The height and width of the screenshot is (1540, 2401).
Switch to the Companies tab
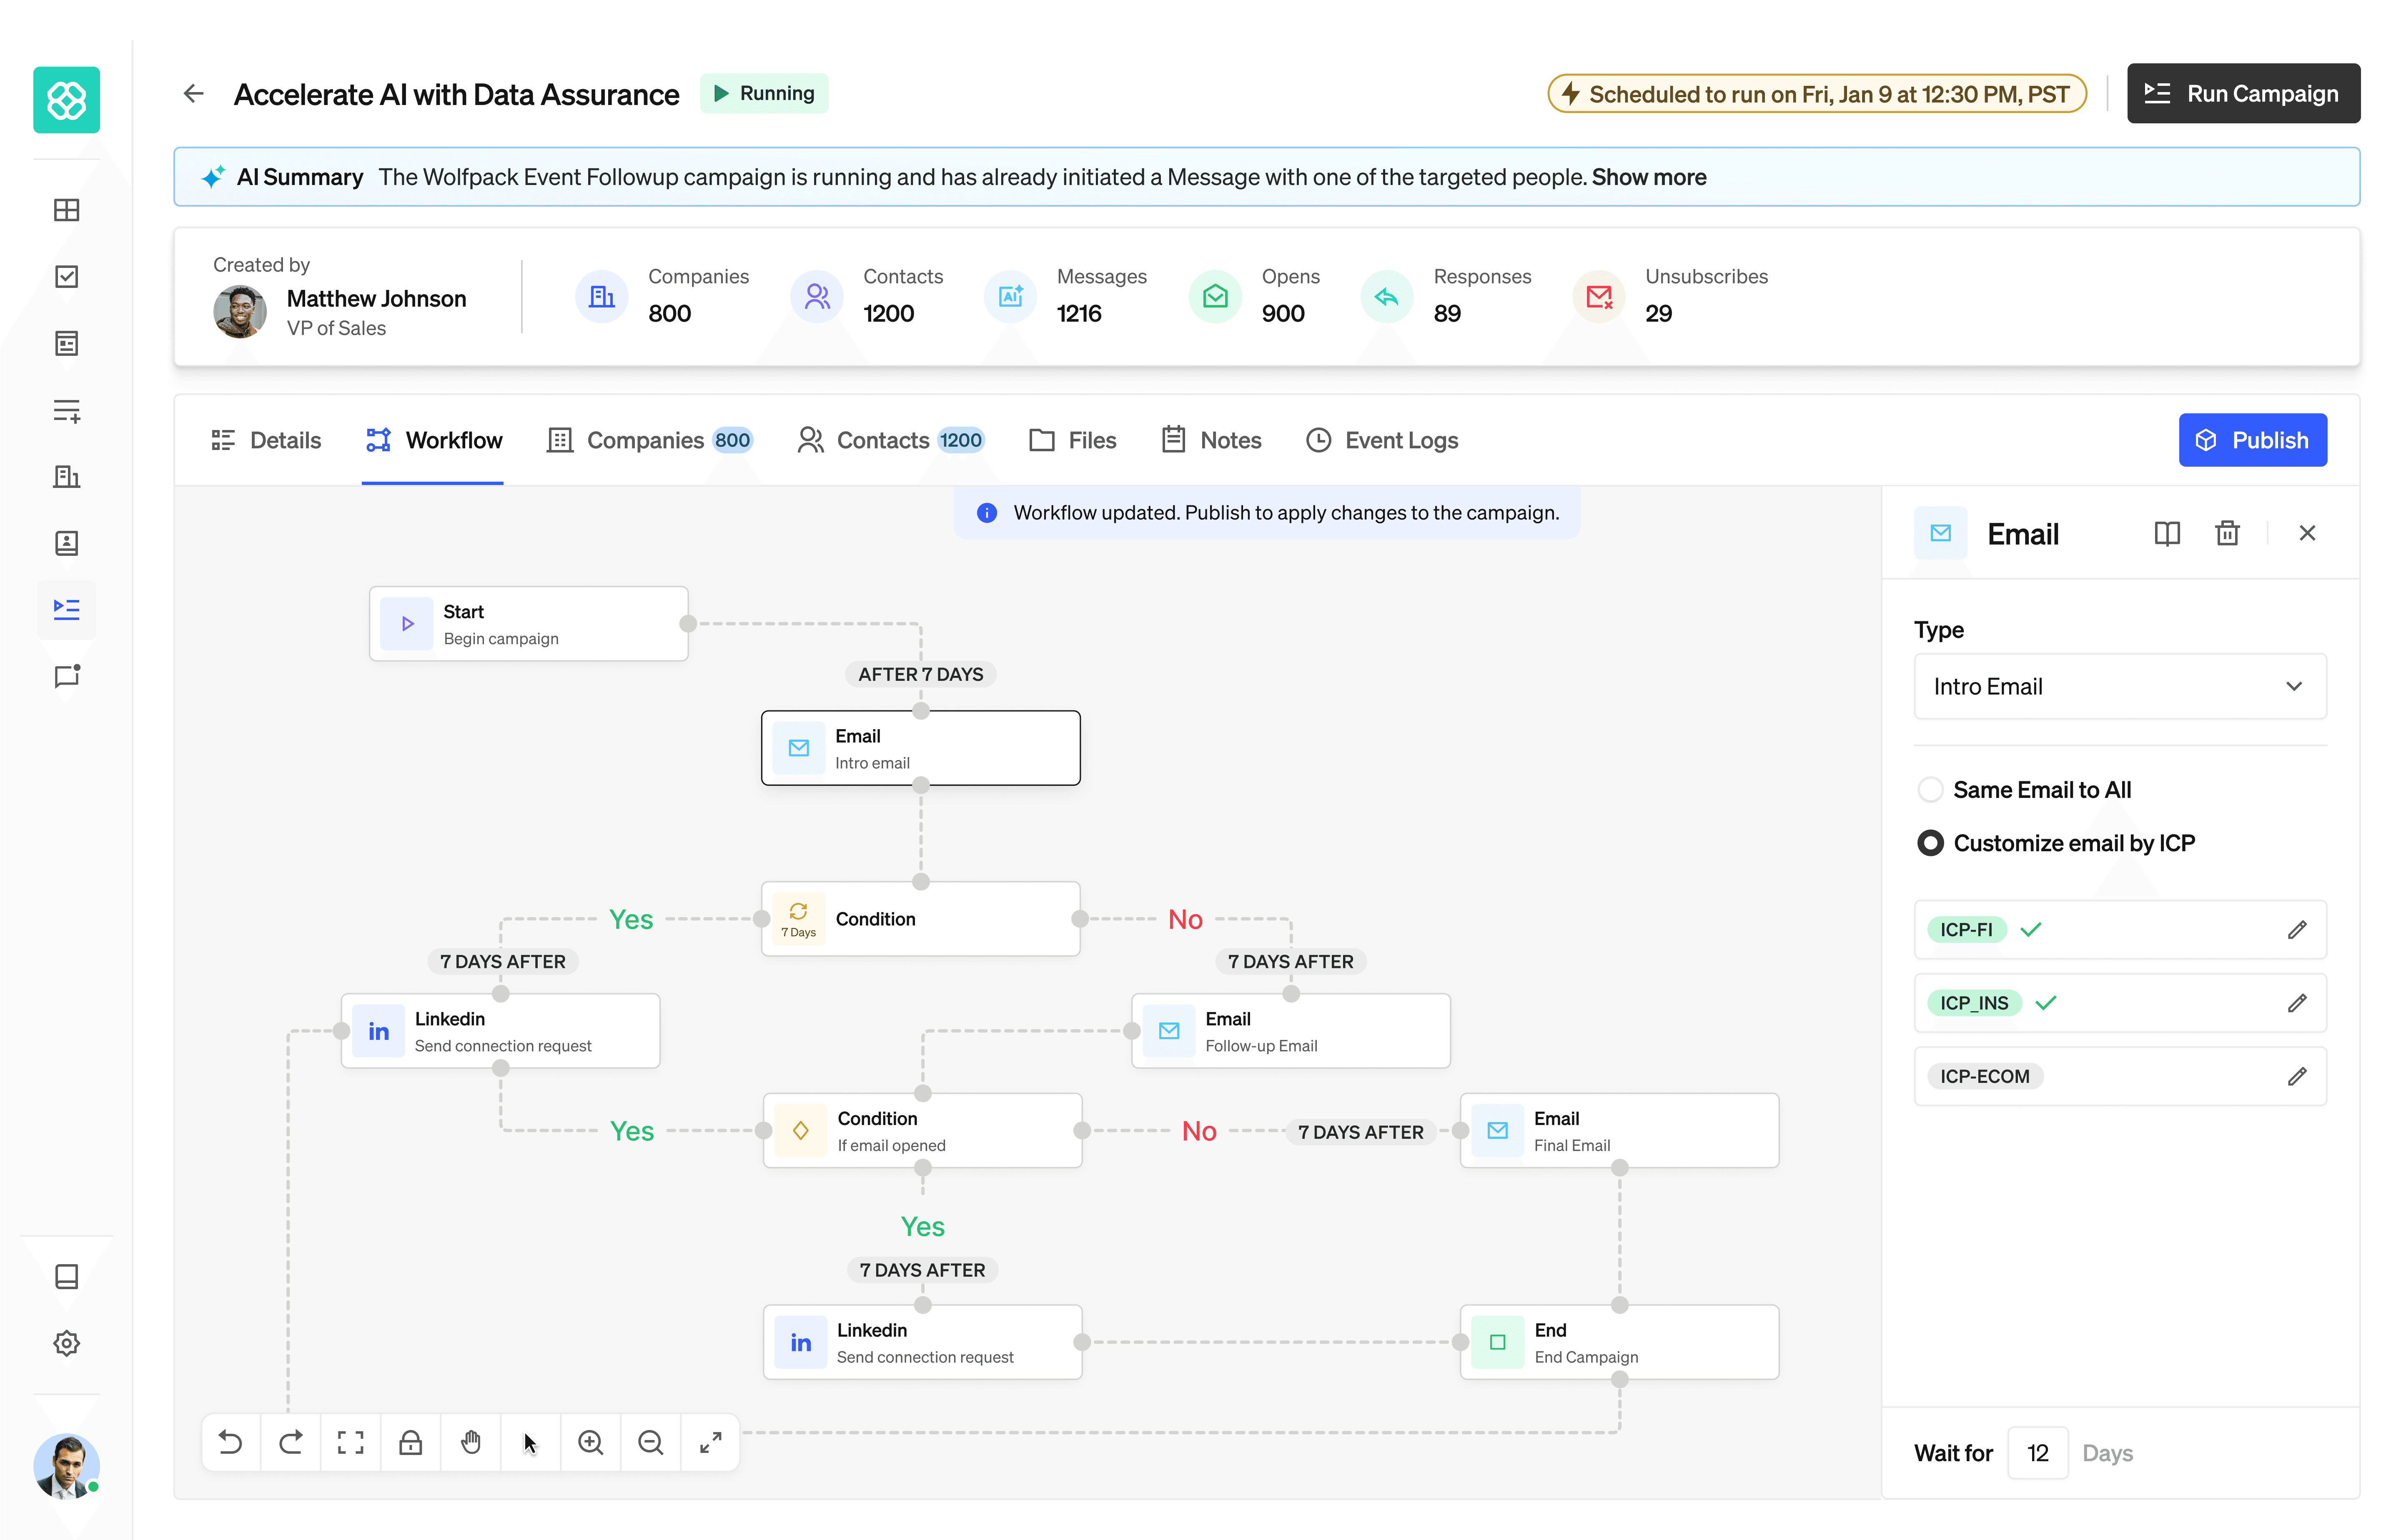click(649, 440)
